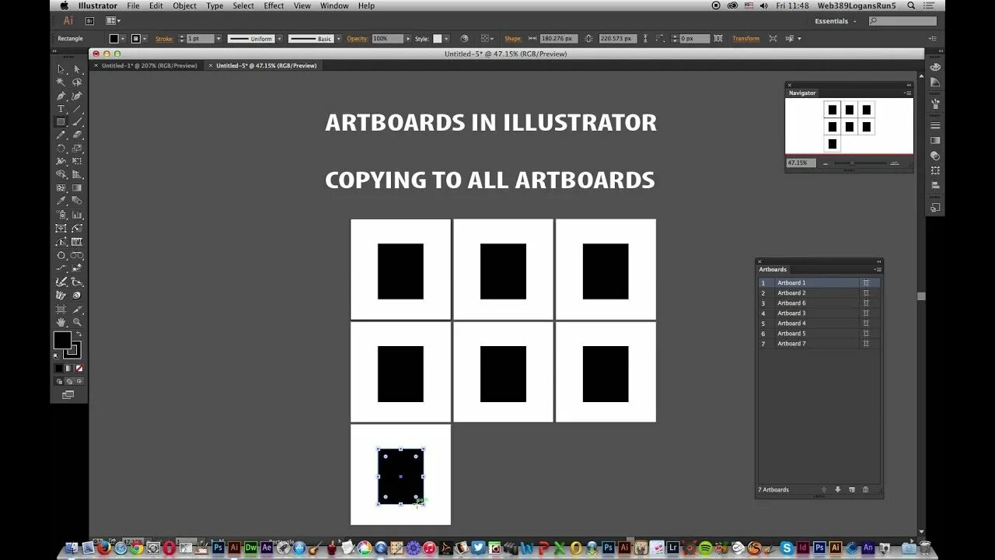Open the graphic Style dropdown
Image resolution: width=995 pixels, height=560 pixels.
[447, 39]
